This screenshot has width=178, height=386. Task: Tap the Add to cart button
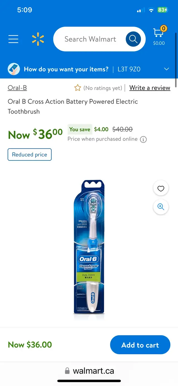pos(140,345)
